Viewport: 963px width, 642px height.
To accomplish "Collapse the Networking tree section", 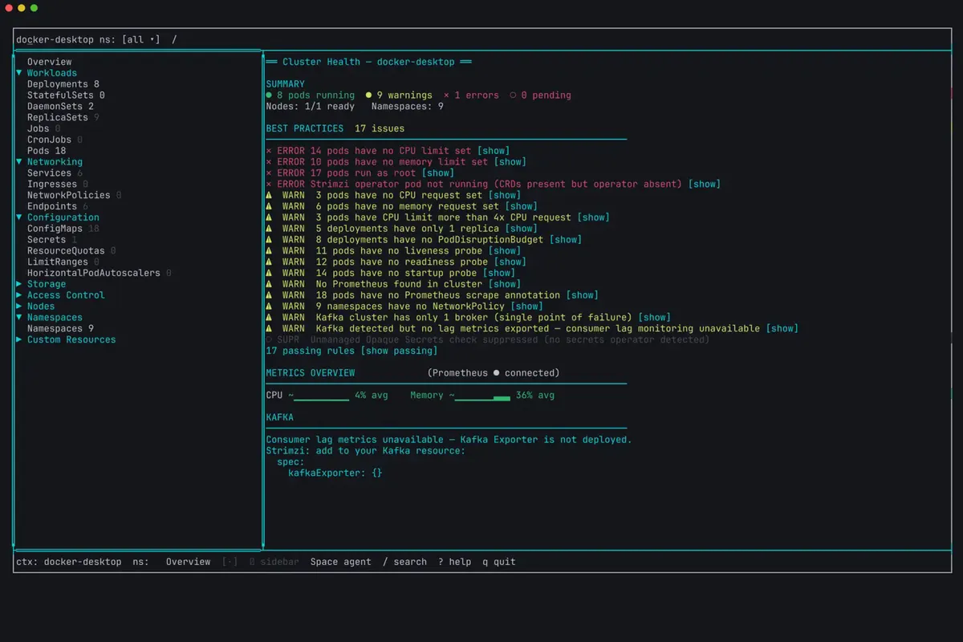I will pos(19,162).
